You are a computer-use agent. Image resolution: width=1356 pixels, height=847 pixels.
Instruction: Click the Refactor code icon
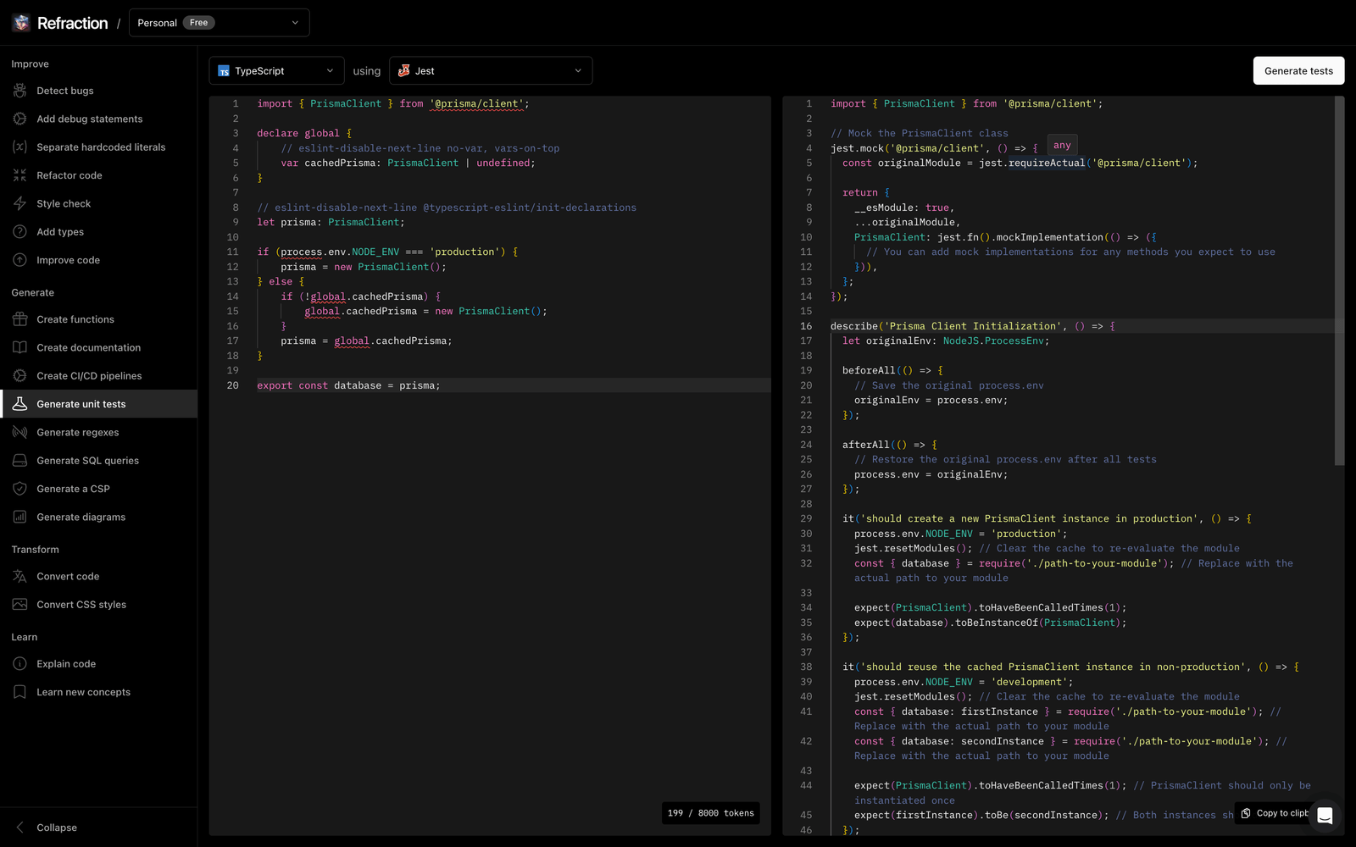[x=20, y=175]
